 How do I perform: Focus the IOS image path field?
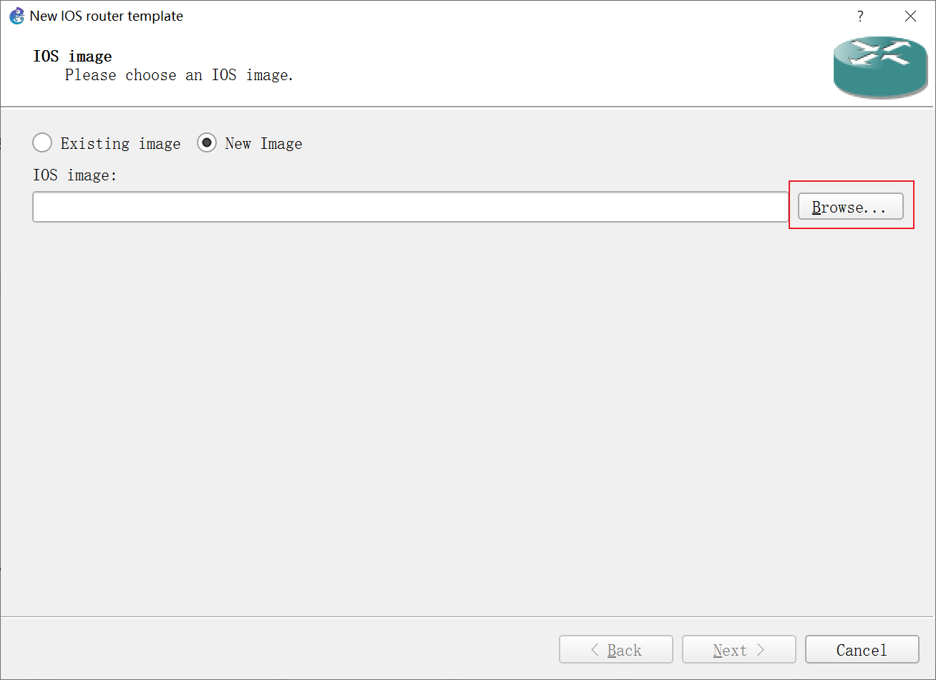[x=410, y=207]
